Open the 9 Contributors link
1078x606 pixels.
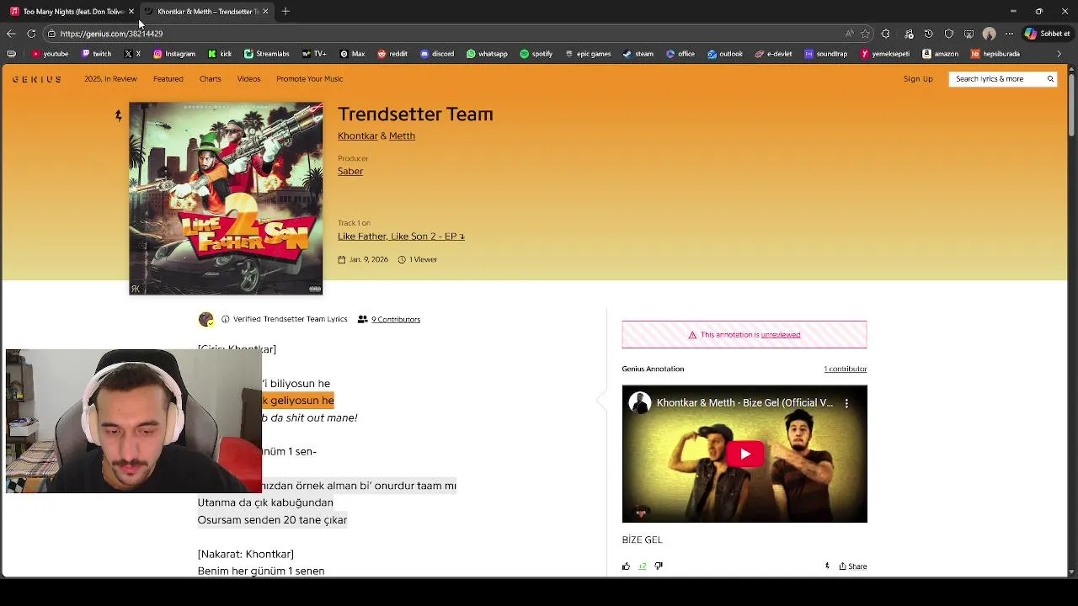pyautogui.click(x=395, y=320)
